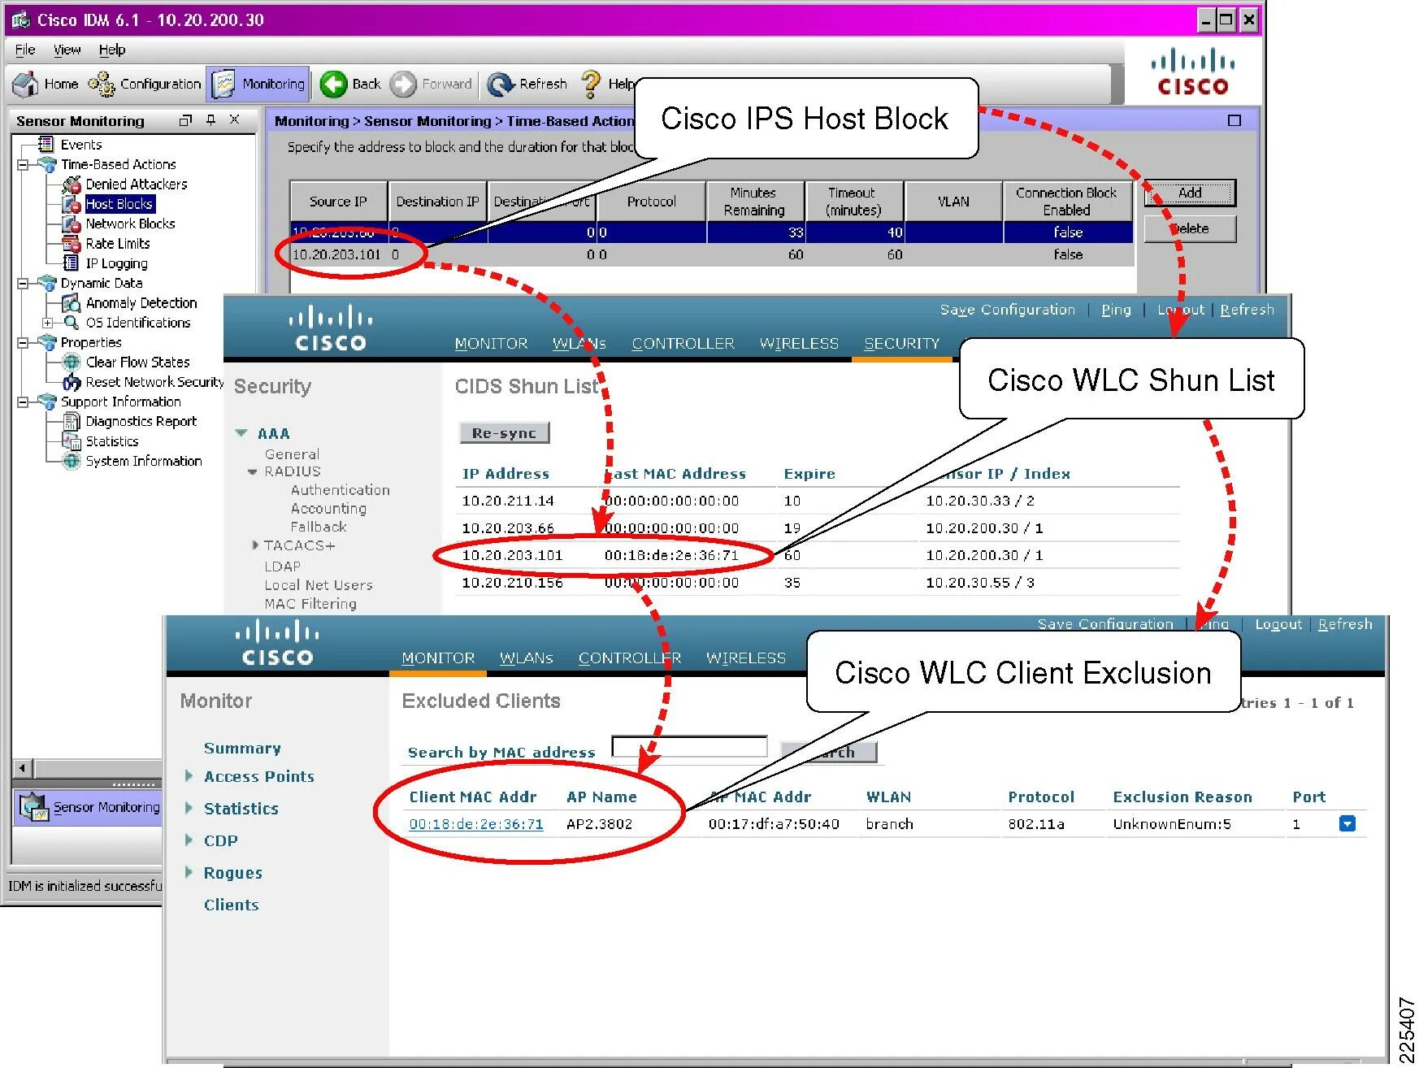Click the OS Identifications magnifier icon
The height and width of the screenshot is (1068, 1419).
[72, 323]
